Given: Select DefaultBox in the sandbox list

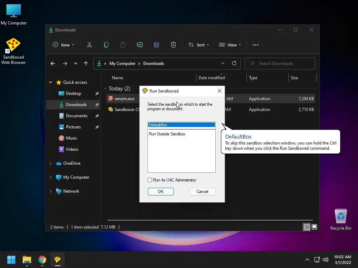Looking at the screenshot, I should pyautogui.click(x=181, y=125).
